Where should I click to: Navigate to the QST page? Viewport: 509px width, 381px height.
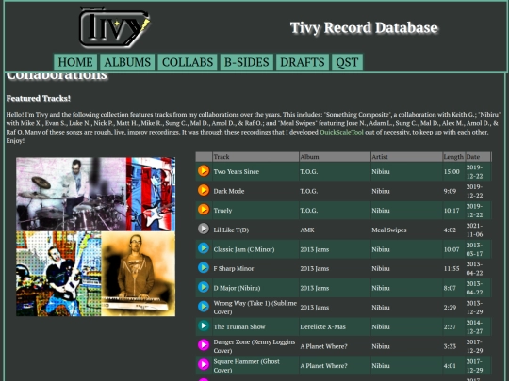(x=347, y=62)
